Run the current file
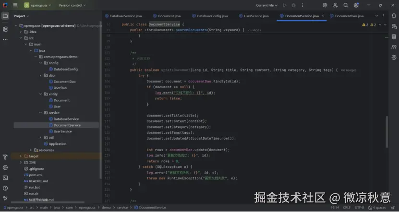The image size is (399, 212). coord(285,5)
